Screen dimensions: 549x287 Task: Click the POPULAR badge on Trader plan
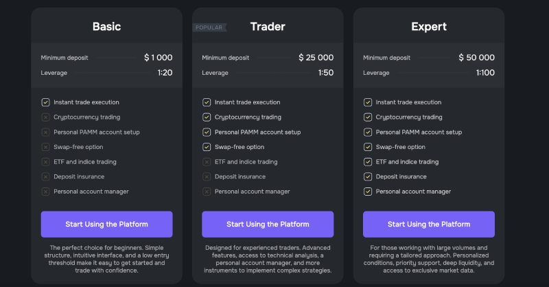point(209,27)
